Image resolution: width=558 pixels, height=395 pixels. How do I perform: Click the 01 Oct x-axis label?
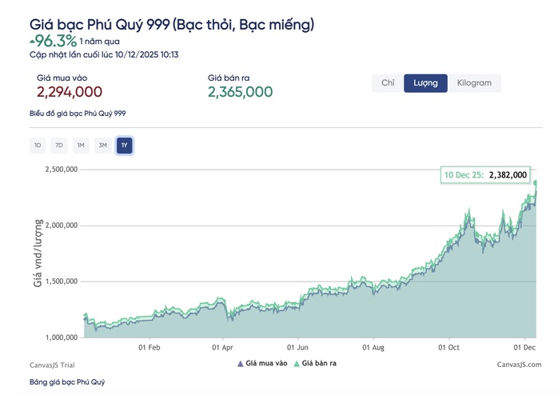coord(449,348)
